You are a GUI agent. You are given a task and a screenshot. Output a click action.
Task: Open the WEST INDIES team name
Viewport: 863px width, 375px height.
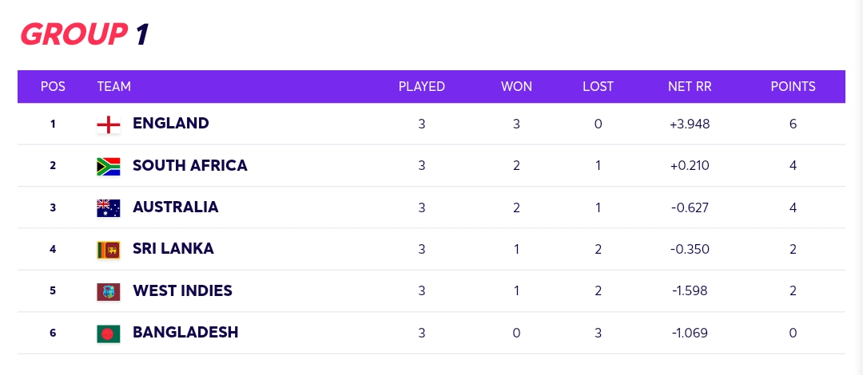pyautogui.click(x=182, y=290)
